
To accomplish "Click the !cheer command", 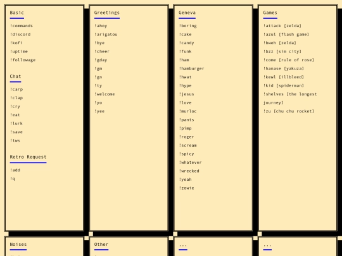I will coord(102,52).
